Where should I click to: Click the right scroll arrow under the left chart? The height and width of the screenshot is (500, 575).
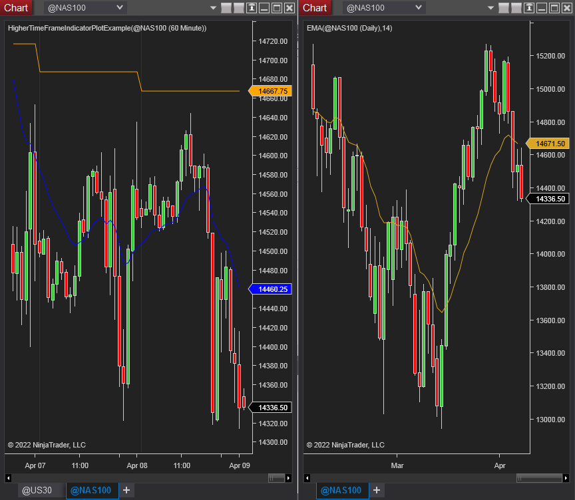[289, 477]
